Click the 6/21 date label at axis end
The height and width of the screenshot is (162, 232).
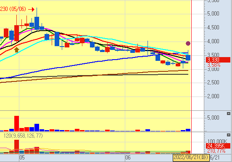[x=215, y=157]
